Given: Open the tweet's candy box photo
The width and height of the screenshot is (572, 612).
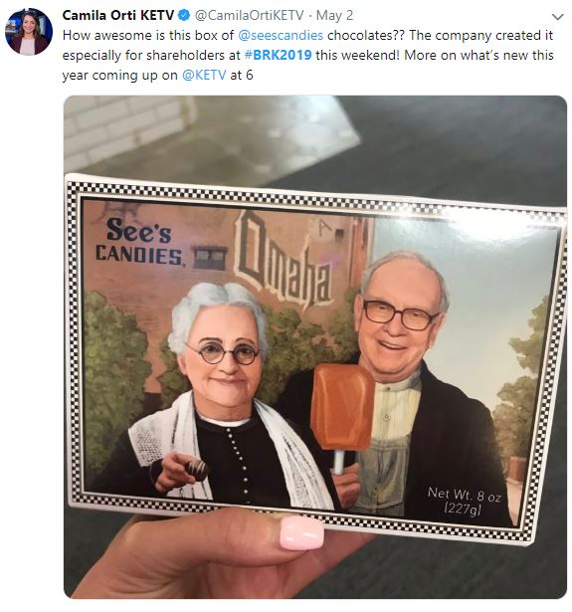Looking at the screenshot, I should tap(315, 346).
